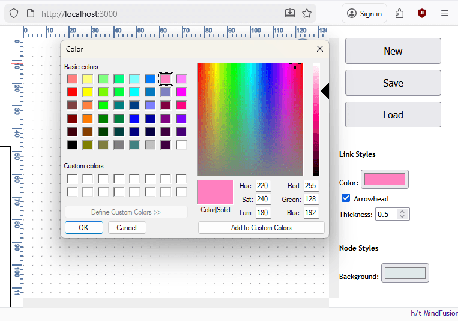This screenshot has width=458, height=321.
Task: Select the light violet-pink swatch in first row
Action: pyautogui.click(x=181, y=79)
